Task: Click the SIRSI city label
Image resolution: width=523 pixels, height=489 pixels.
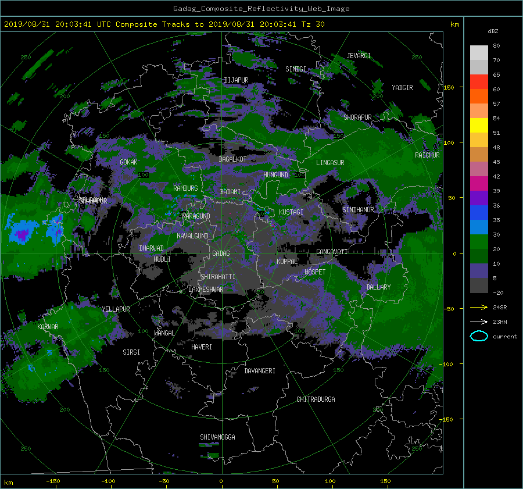Action: (x=131, y=352)
